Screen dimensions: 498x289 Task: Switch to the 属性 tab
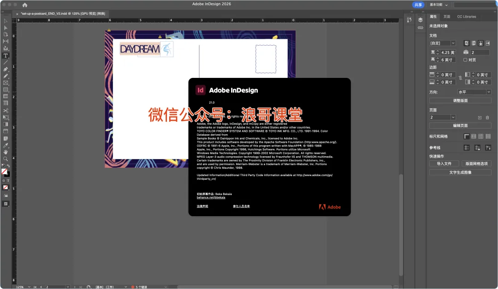point(433,17)
